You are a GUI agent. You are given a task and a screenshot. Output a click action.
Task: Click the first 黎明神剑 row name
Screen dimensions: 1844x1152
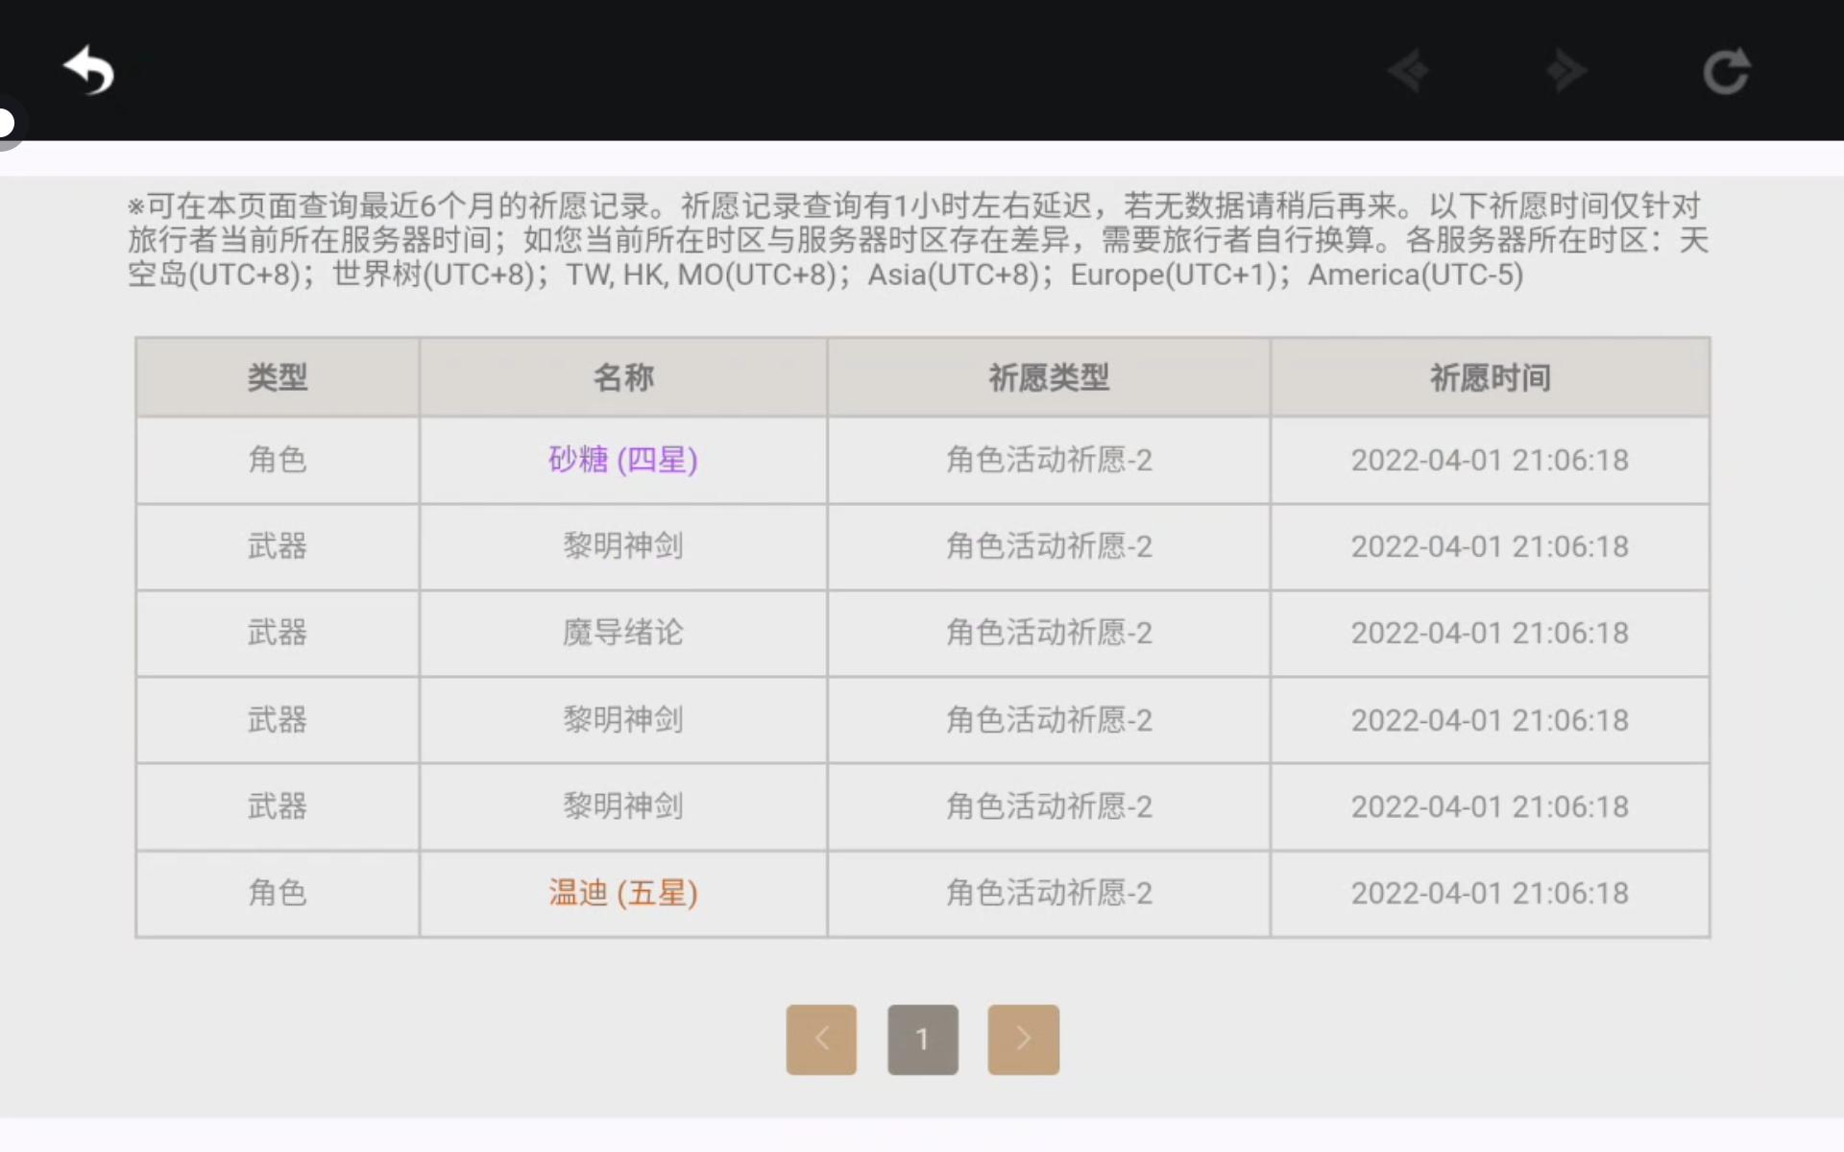tap(622, 546)
